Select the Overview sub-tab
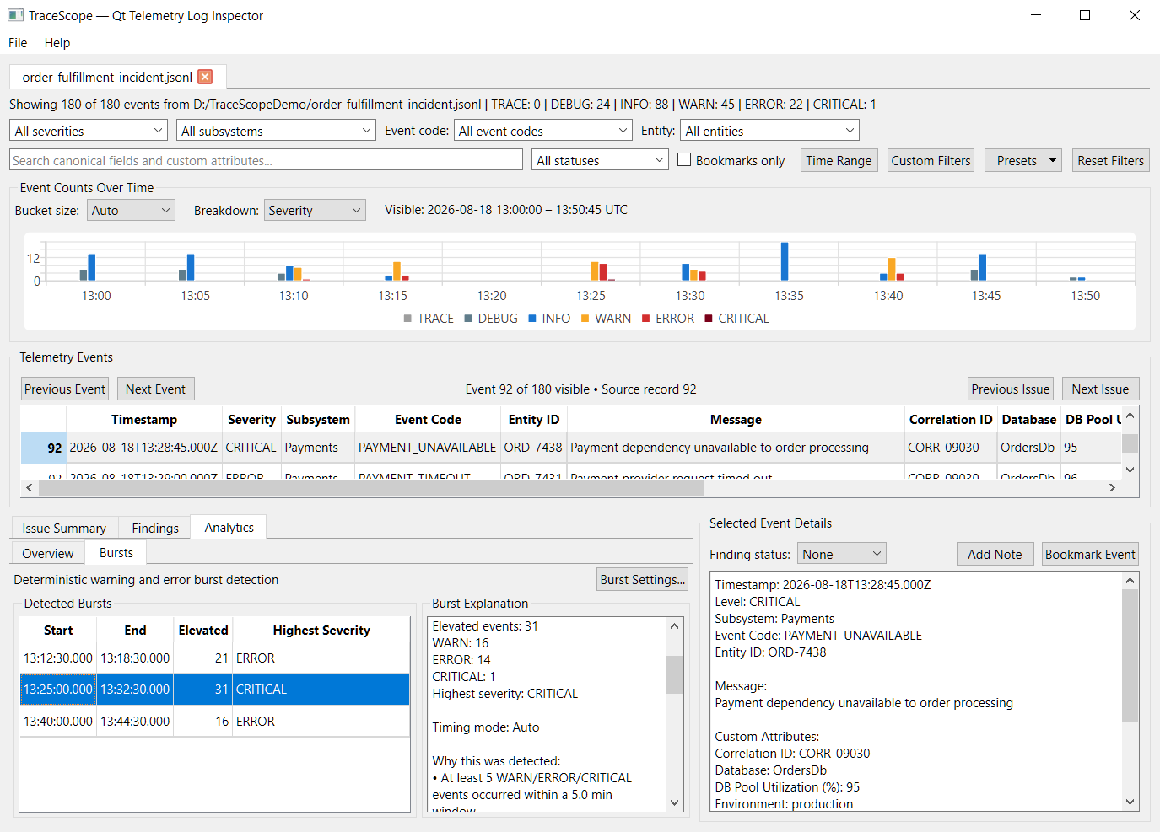 point(48,553)
